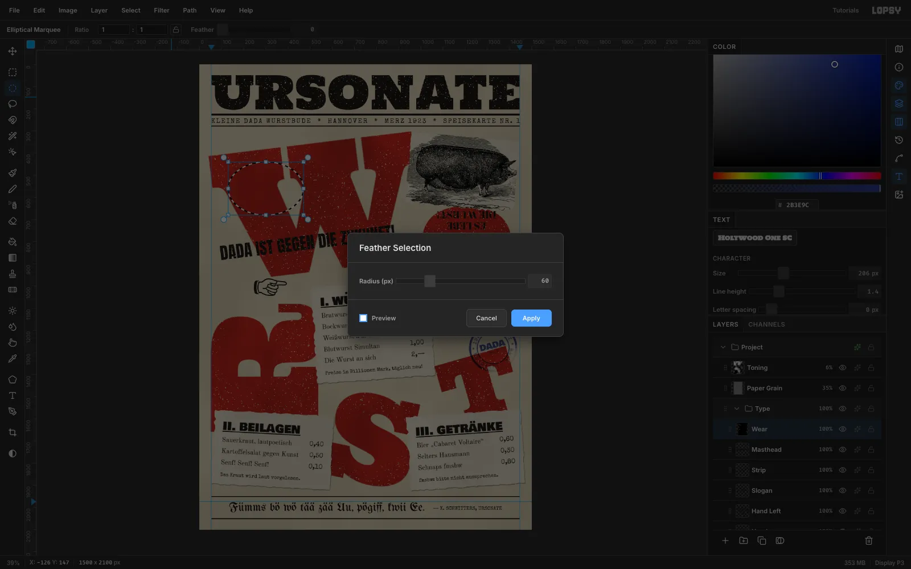The width and height of the screenshot is (911, 569).
Task: Cancel the Feather Selection dialog
Action: pyautogui.click(x=486, y=318)
